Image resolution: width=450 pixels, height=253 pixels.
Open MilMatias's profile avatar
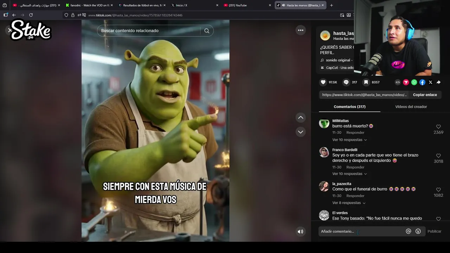point(324,124)
